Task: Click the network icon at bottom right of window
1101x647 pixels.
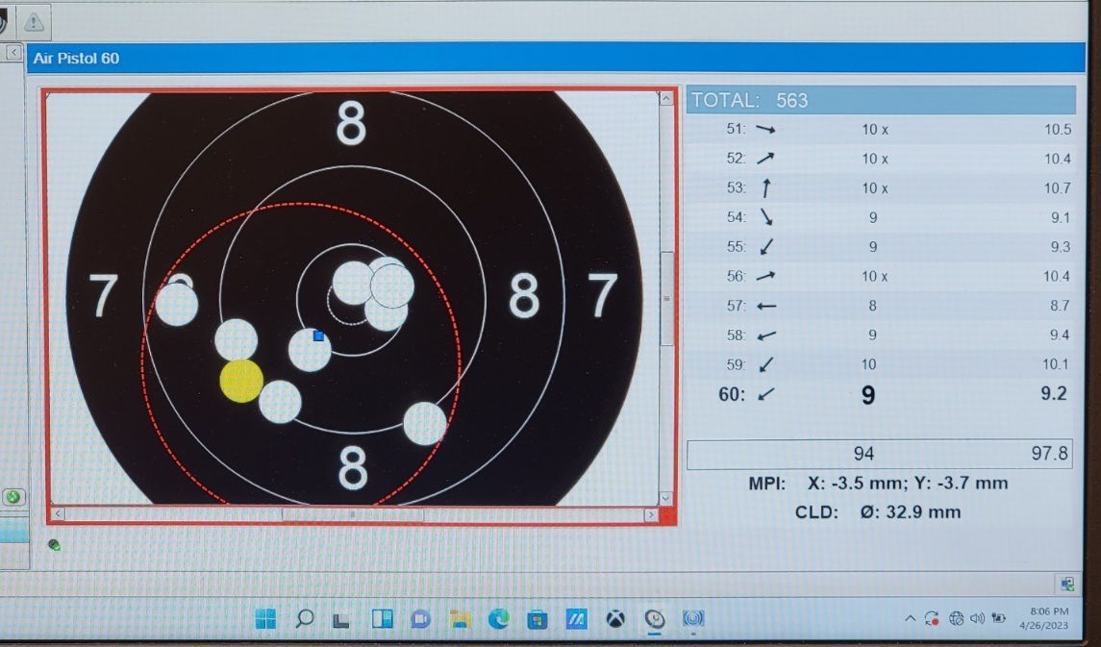Action: point(1066,584)
